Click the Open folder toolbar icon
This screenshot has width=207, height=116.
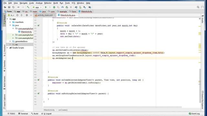5,7
